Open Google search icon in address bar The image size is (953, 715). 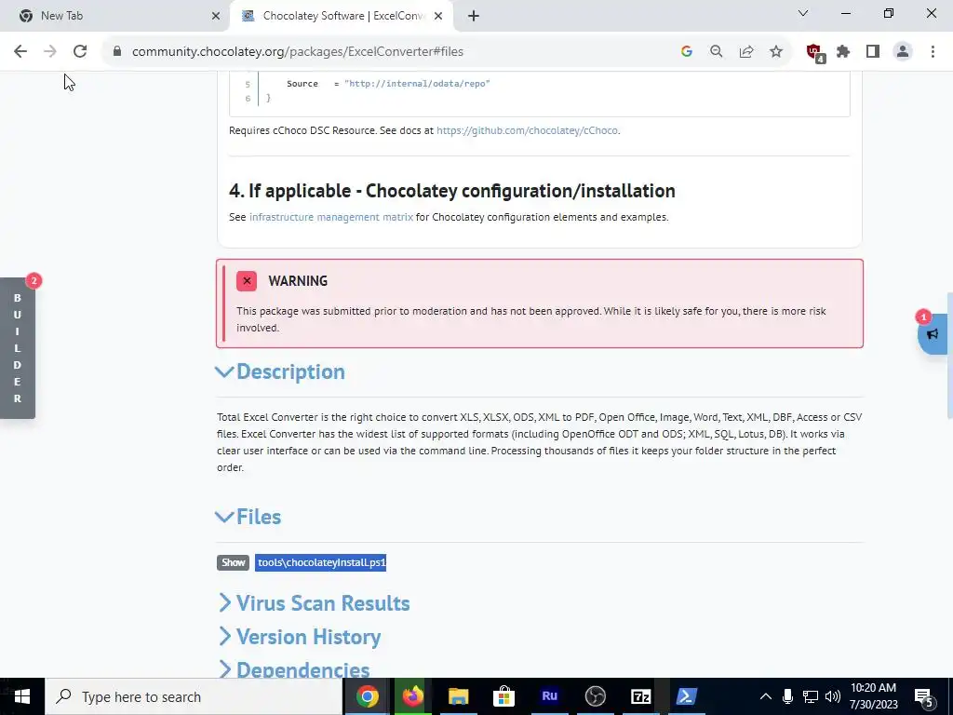click(687, 52)
